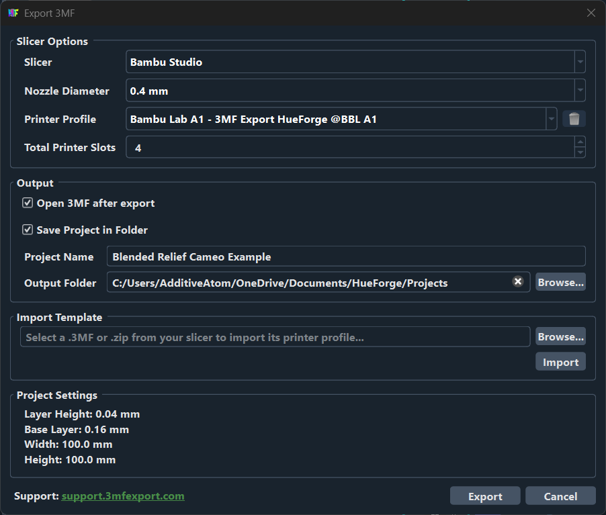Open the support.3mfexport.com link
This screenshot has width=606, height=515.
(x=123, y=496)
